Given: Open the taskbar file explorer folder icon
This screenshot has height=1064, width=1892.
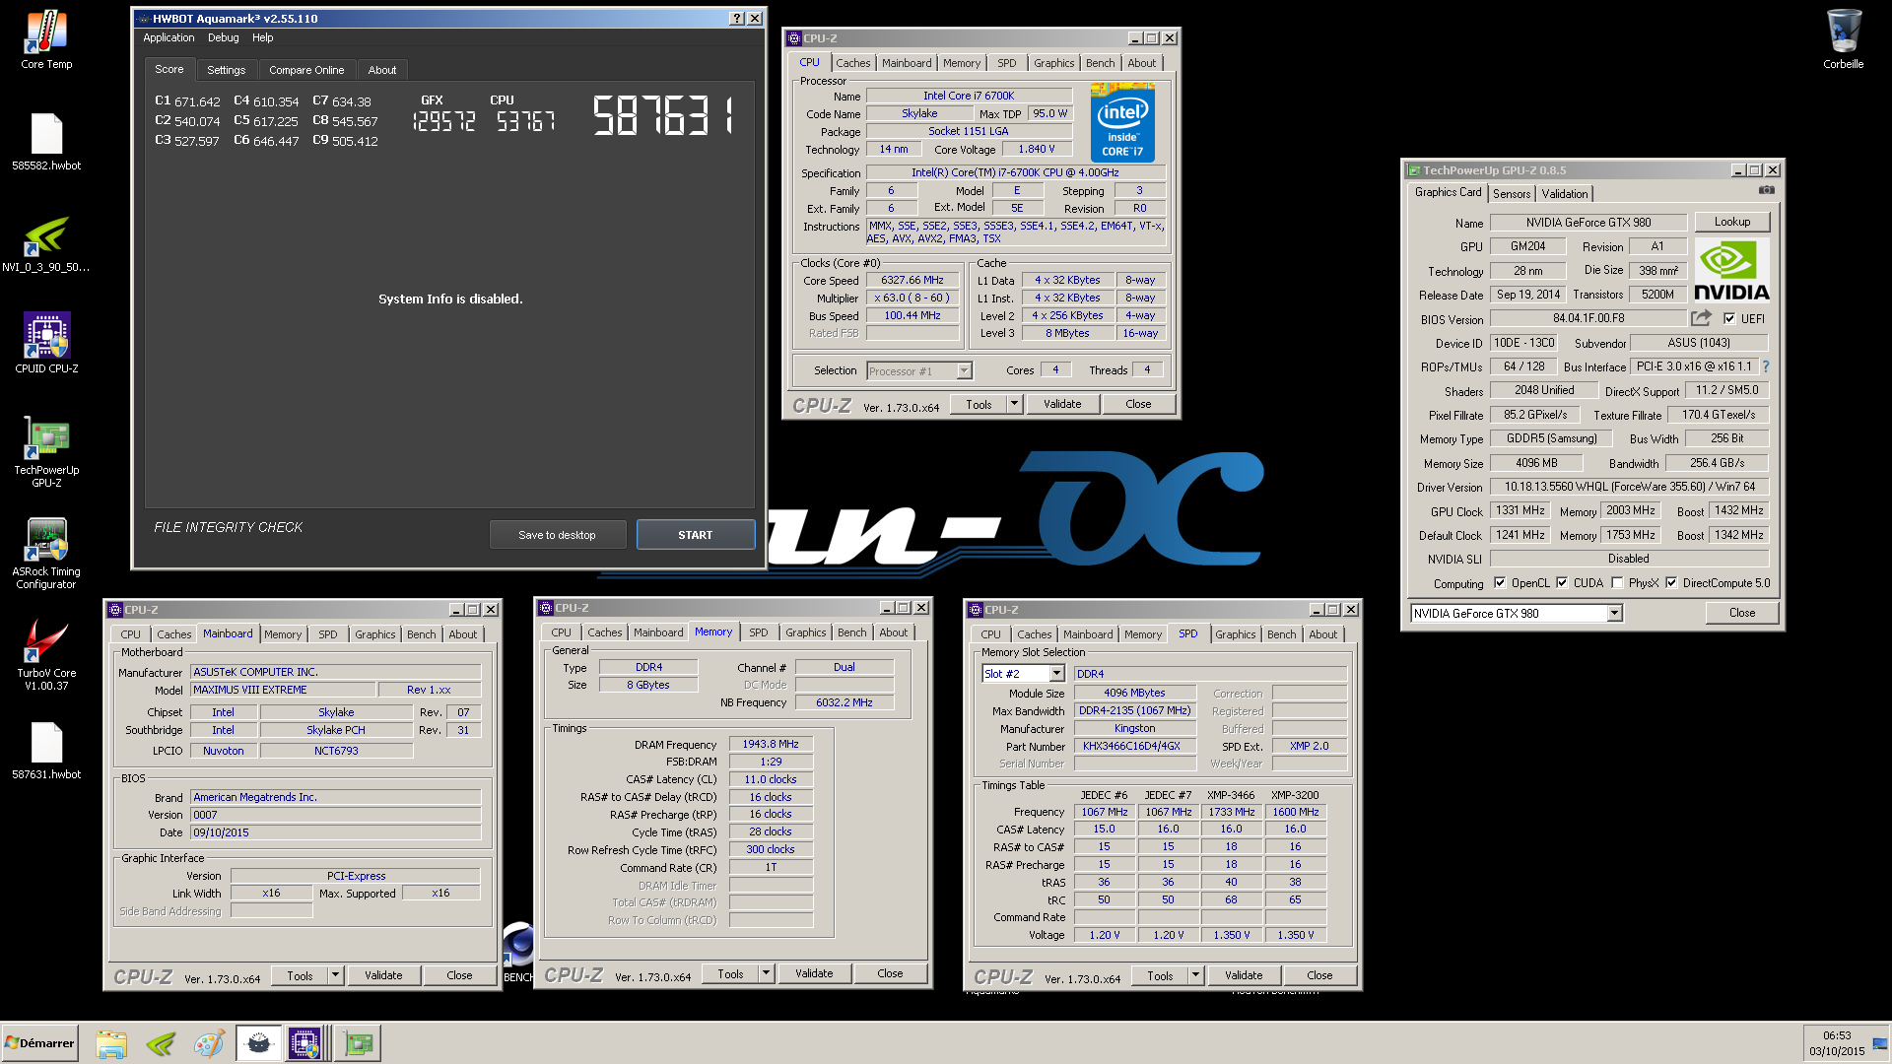Looking at the screenshot, I should point(111,1043).
